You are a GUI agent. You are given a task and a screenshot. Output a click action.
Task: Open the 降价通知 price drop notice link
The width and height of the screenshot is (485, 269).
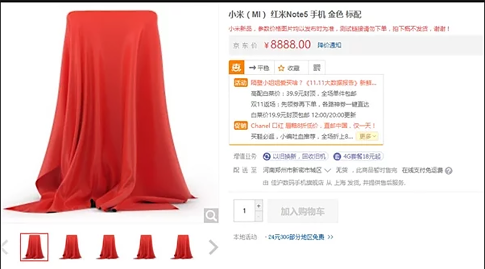[329, 45]
